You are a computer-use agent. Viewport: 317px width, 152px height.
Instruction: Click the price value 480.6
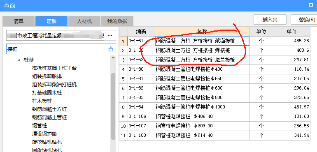(x=303, y=50)
